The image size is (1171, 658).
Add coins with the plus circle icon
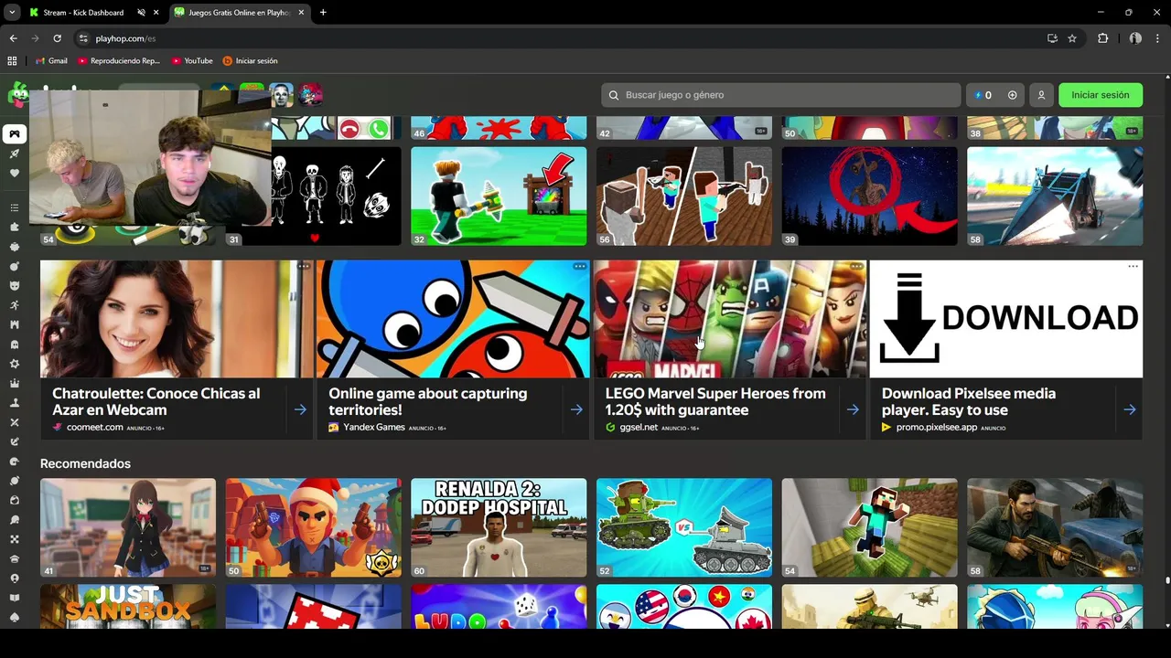click(1012, 95)
